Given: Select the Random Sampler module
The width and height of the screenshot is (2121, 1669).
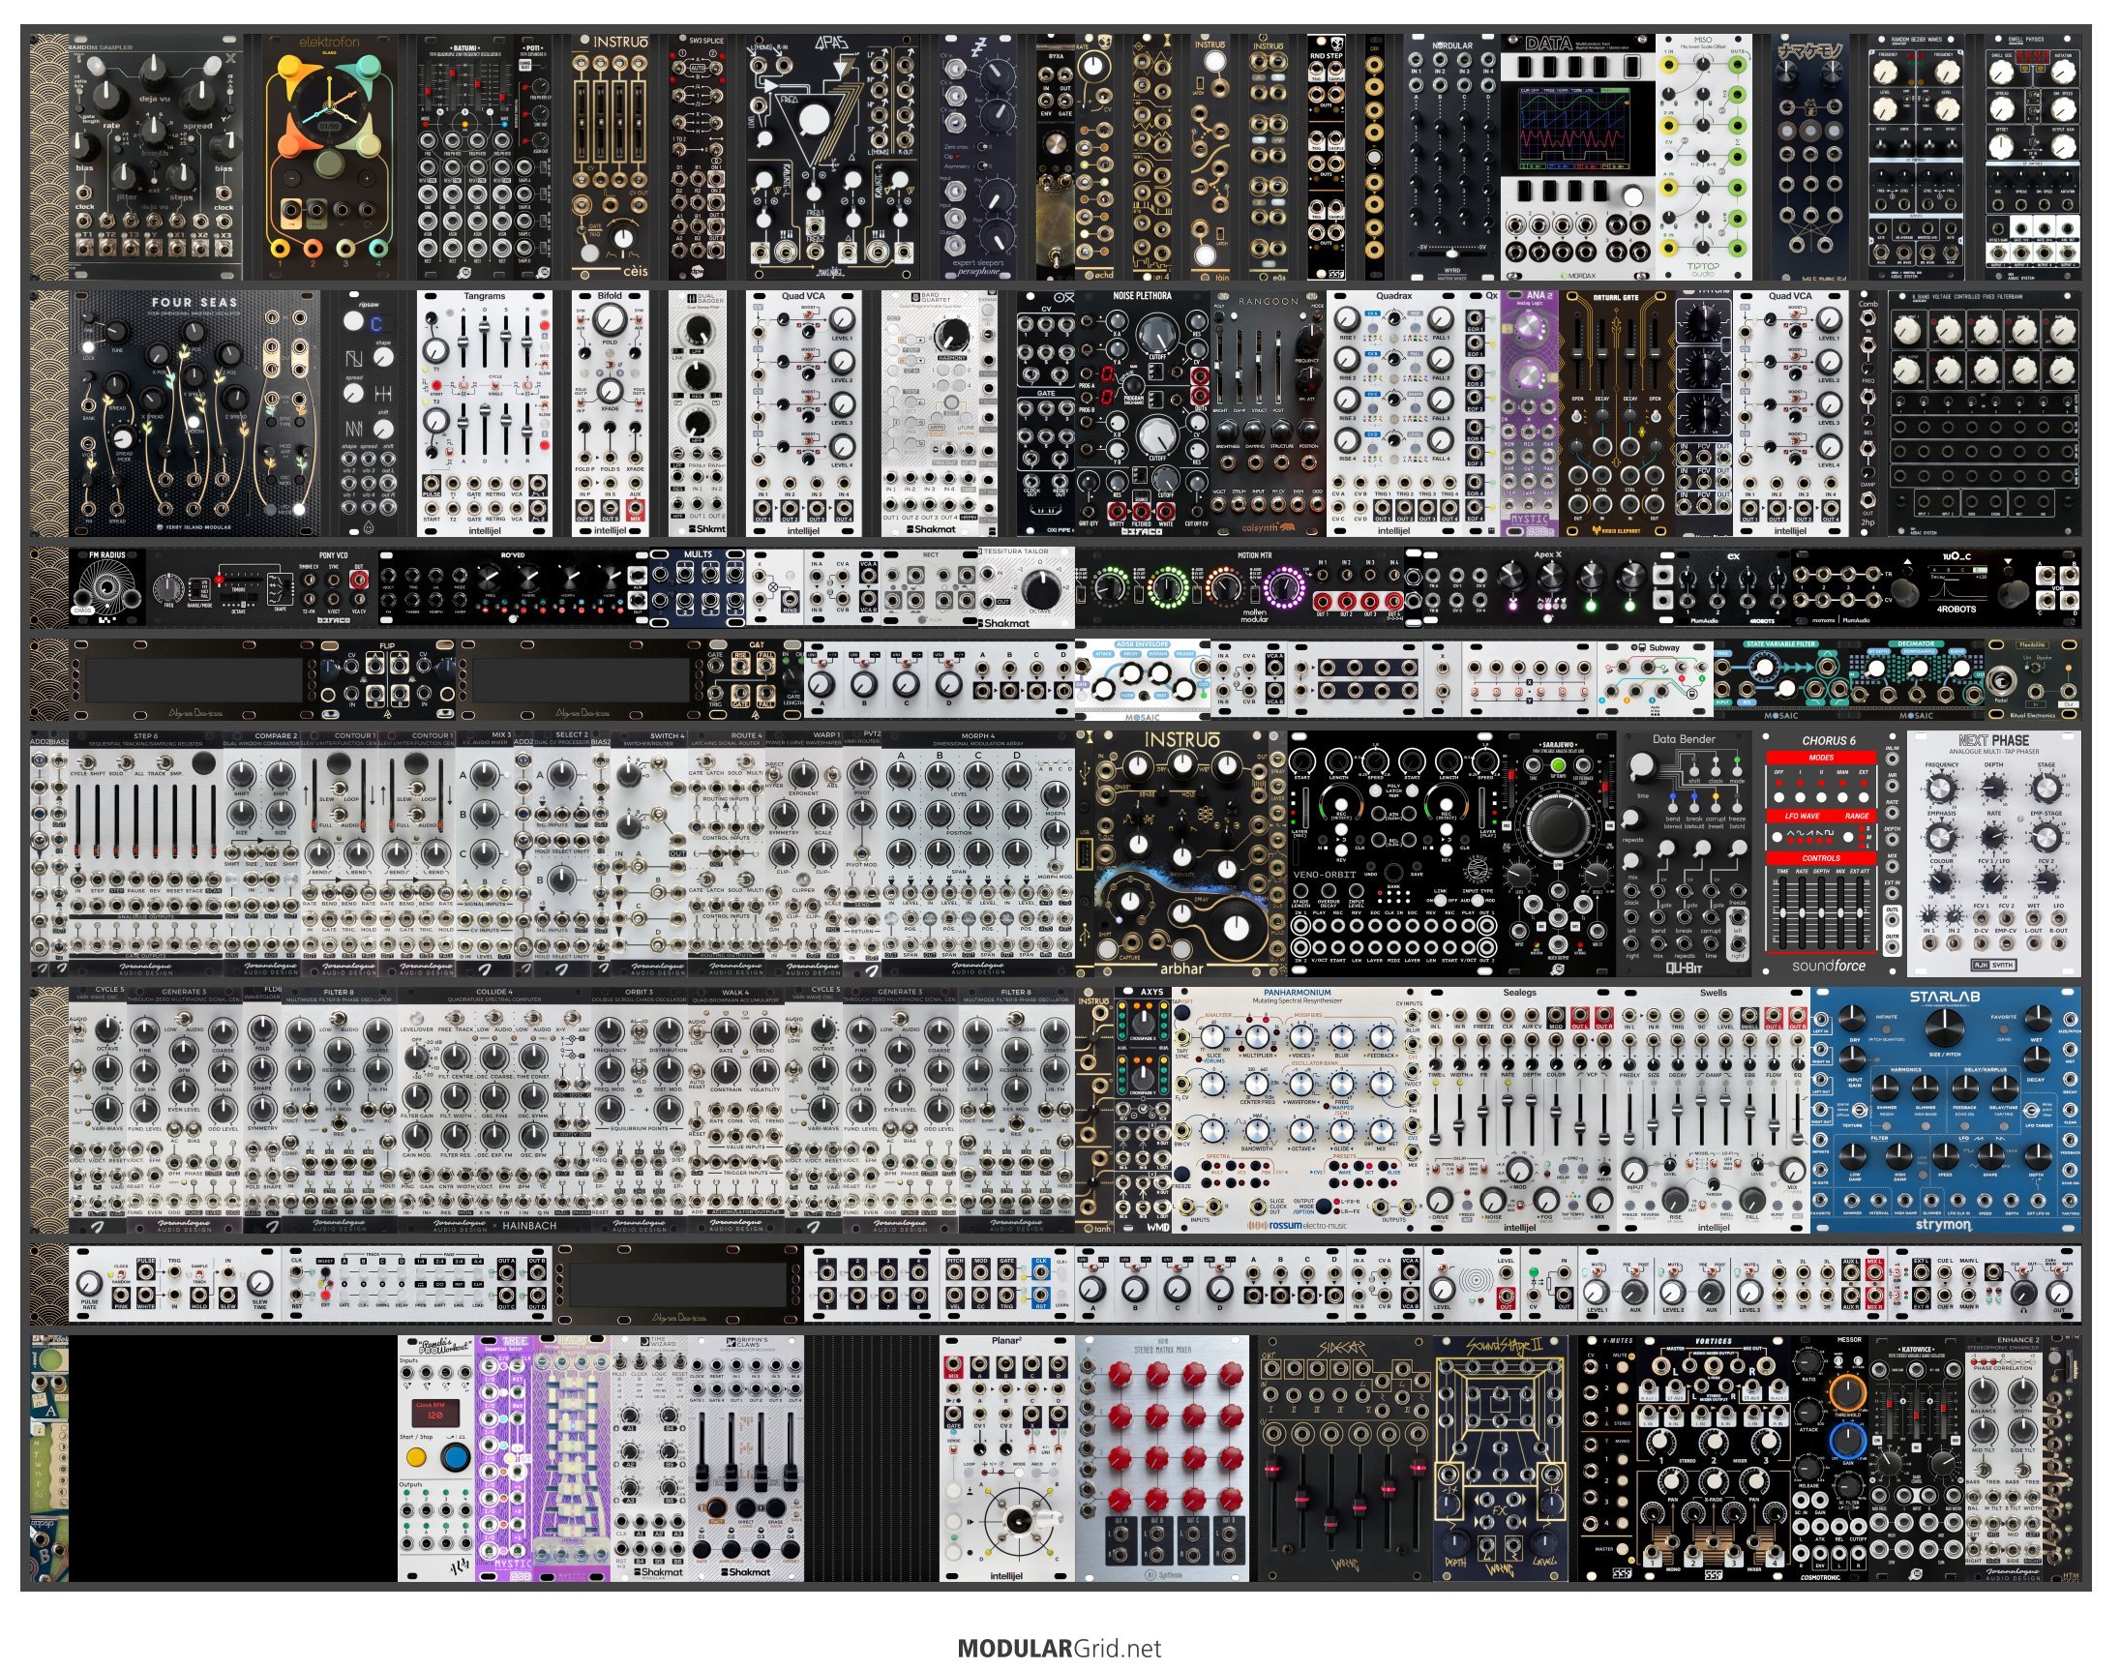Looking at the screenshot, I should click(x=156, y=158).
